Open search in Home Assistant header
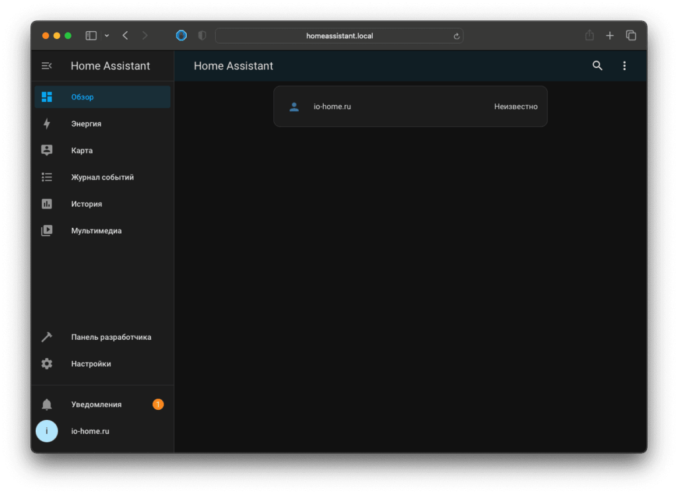 pos(597,66)
